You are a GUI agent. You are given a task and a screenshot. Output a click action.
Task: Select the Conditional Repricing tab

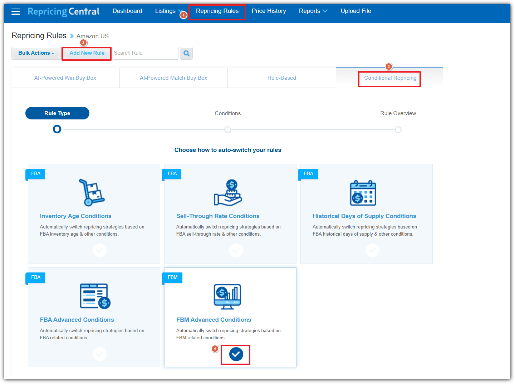coord(390,78)
